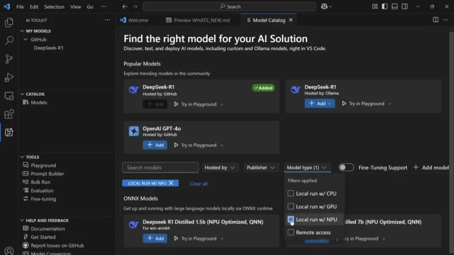Open the Accounts icon in activity bar
Viewport: 454px width, 255px height.
(x=9, y=251)
